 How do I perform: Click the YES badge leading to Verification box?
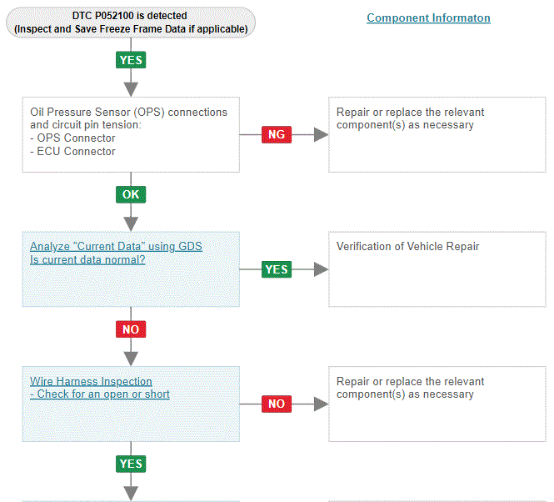tap(277, 269)
